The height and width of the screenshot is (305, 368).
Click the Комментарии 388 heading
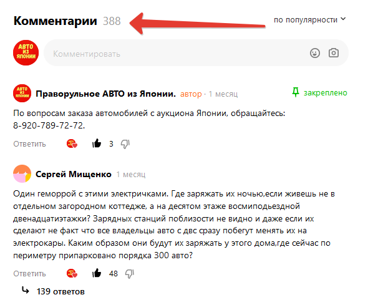[x=67, y=21]
